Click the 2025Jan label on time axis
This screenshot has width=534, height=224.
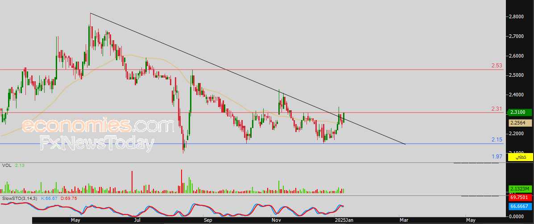[344, 220]
